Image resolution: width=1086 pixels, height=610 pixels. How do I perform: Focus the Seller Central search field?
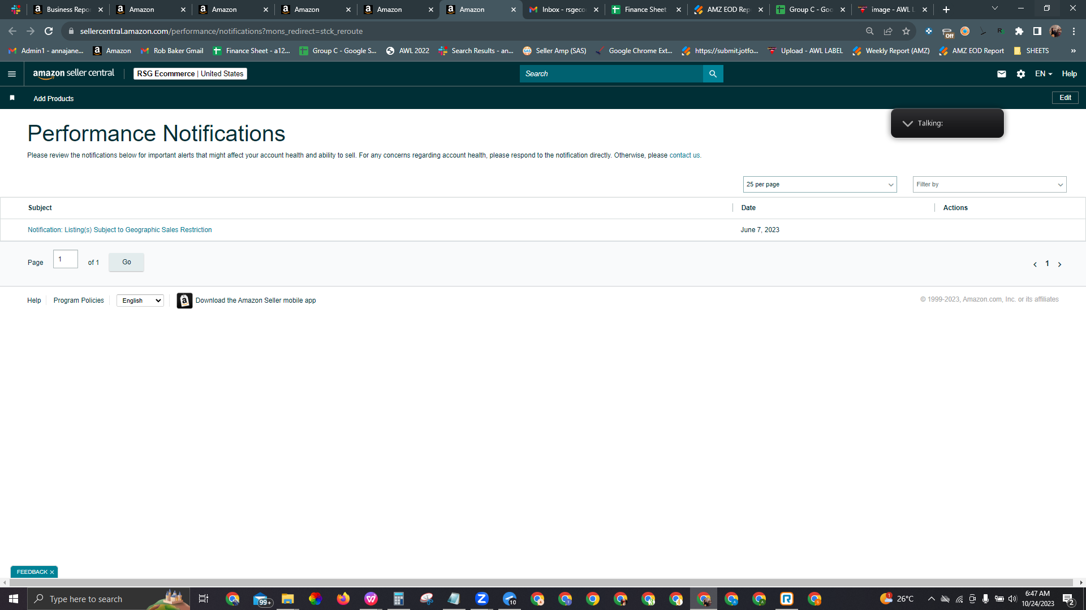pos(611,74)
